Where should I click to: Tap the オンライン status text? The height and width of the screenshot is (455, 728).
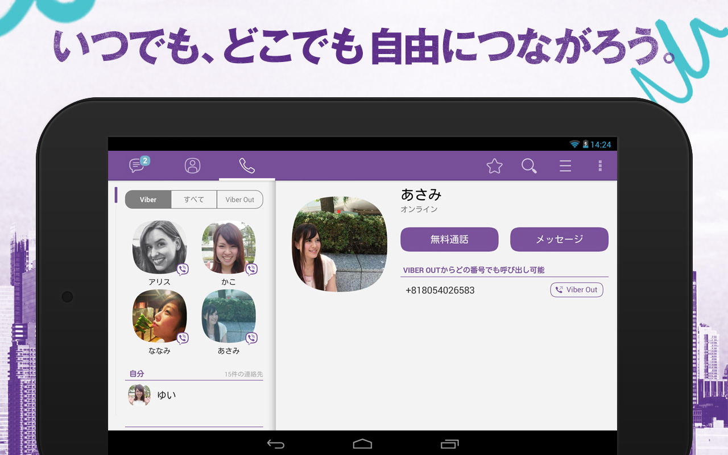point(419,209)
